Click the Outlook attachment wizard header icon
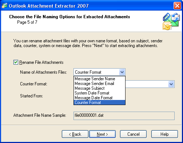Screen dimensions: 183x143 pyautogui.click(x=171, y=22)
